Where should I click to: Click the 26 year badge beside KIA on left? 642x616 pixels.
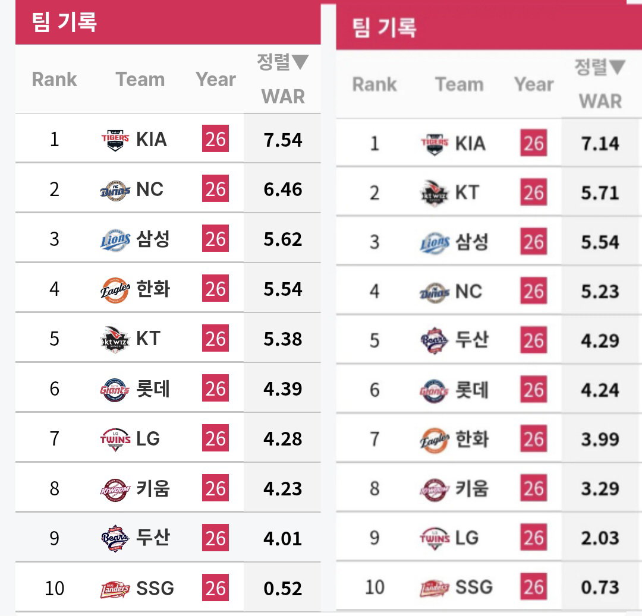pos(215,138)
